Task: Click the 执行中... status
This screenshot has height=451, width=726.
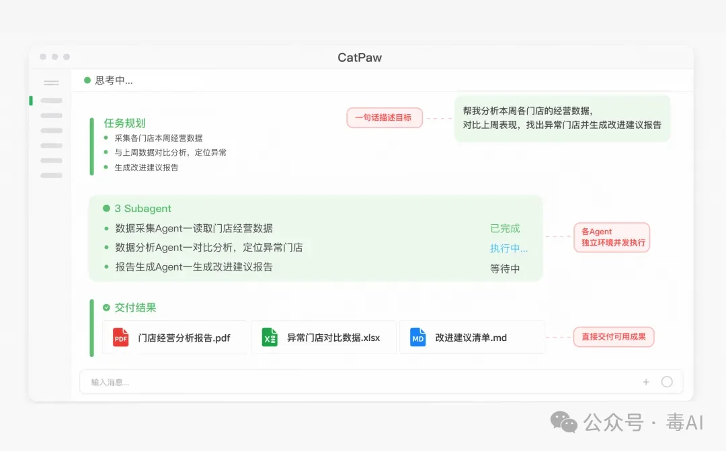Action: coord(509,248)
